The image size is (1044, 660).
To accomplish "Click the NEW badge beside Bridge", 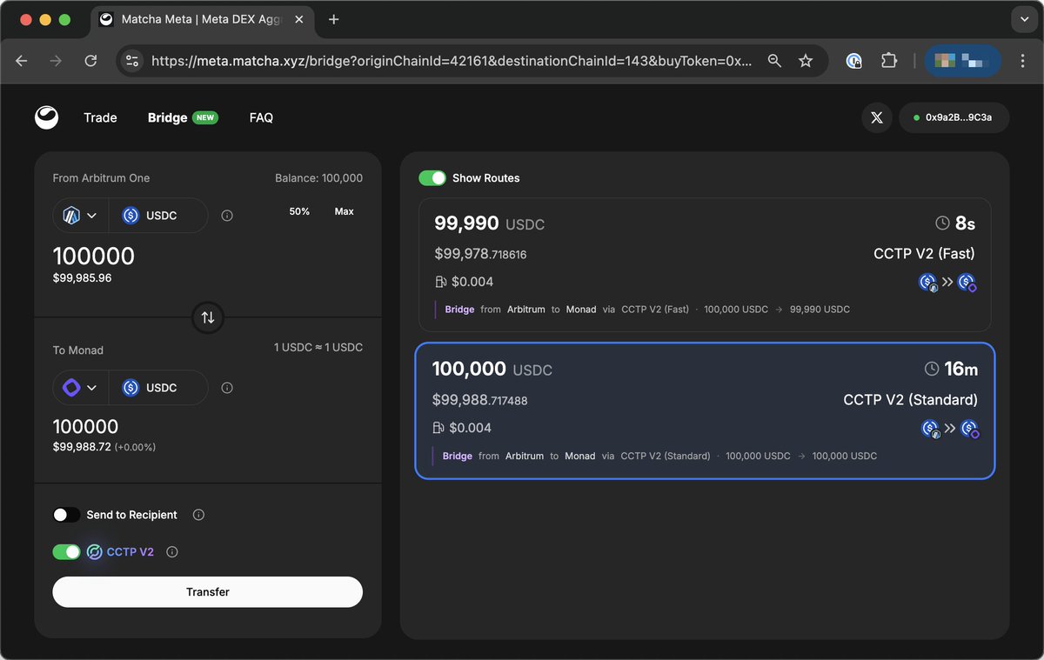I will (204, 117).
